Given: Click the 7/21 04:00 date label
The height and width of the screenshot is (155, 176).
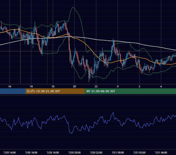Looking at the screenshot, I should tap(161, 152).
